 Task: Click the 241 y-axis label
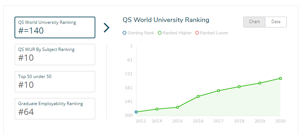point(128,101)
